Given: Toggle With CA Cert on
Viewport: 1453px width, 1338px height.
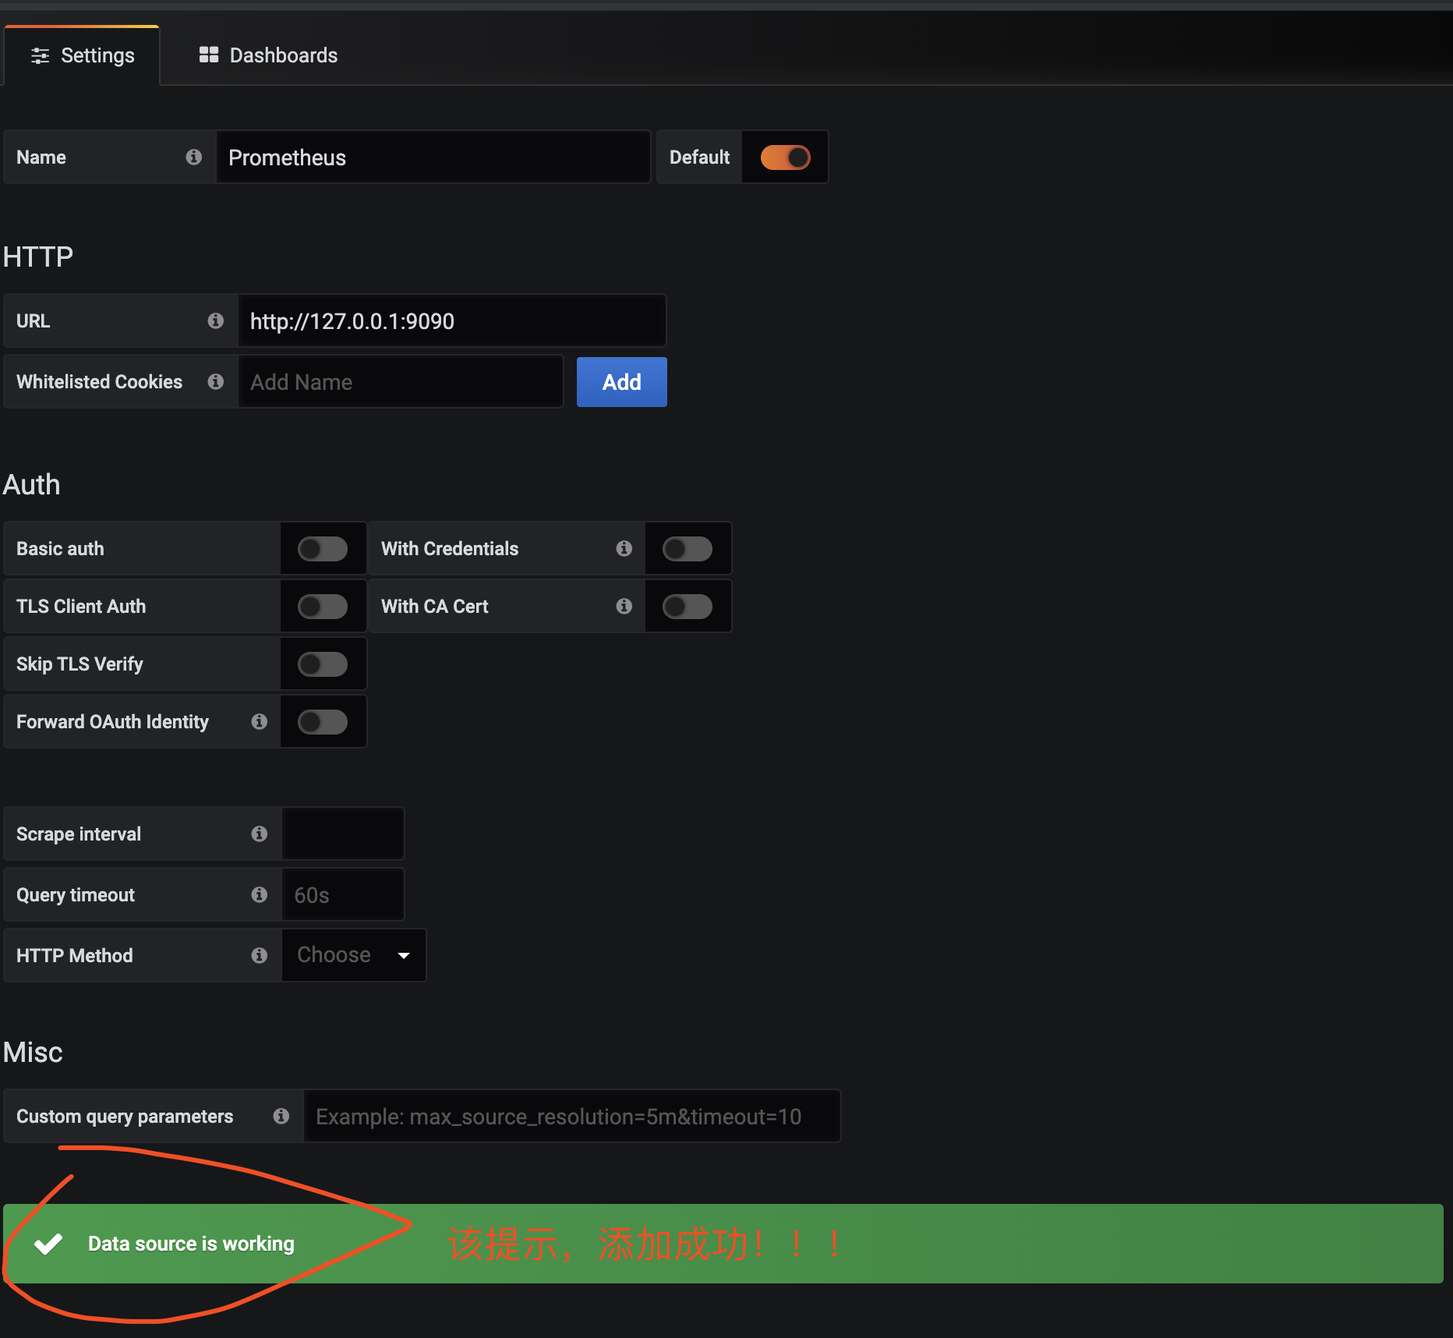Looking at the screenshot, I should (688, 607).
